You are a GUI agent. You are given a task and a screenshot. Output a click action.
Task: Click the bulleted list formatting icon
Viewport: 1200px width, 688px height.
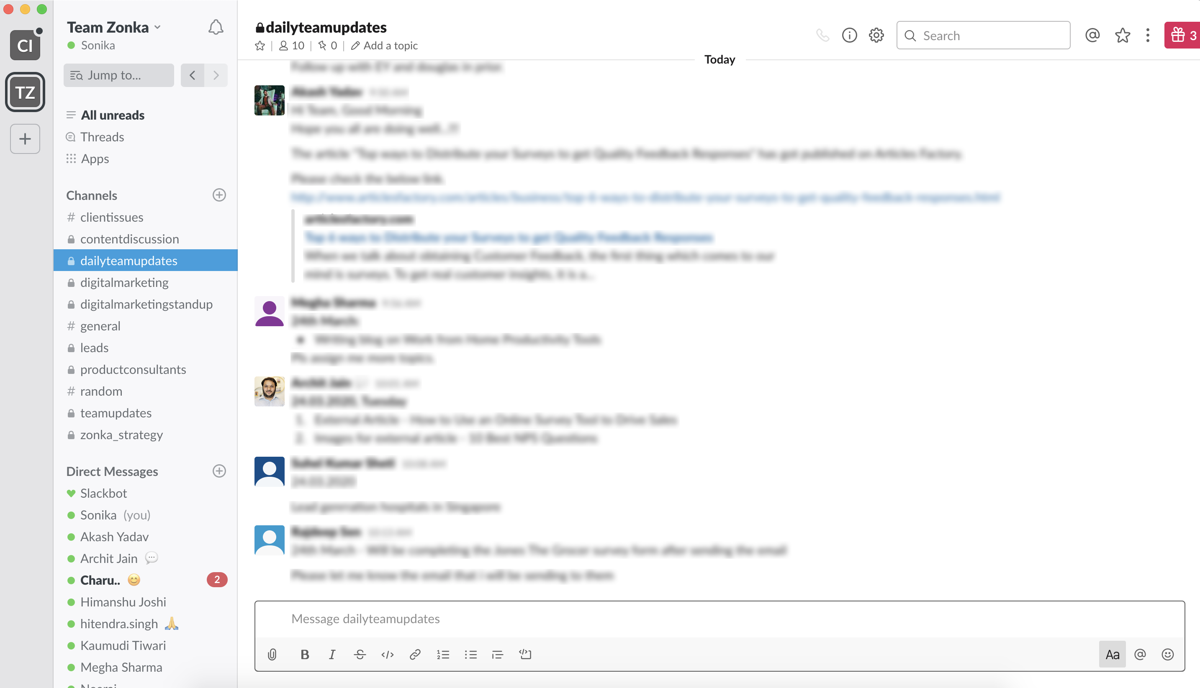(x=471, y=654)
